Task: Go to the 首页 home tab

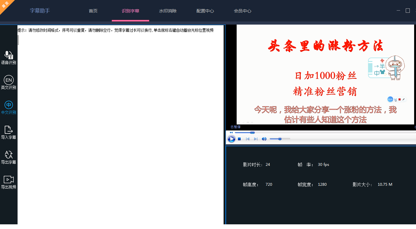Action: [x=93, y=11]
